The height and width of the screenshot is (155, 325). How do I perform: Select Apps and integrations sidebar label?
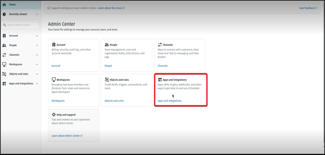pos(21,83)
